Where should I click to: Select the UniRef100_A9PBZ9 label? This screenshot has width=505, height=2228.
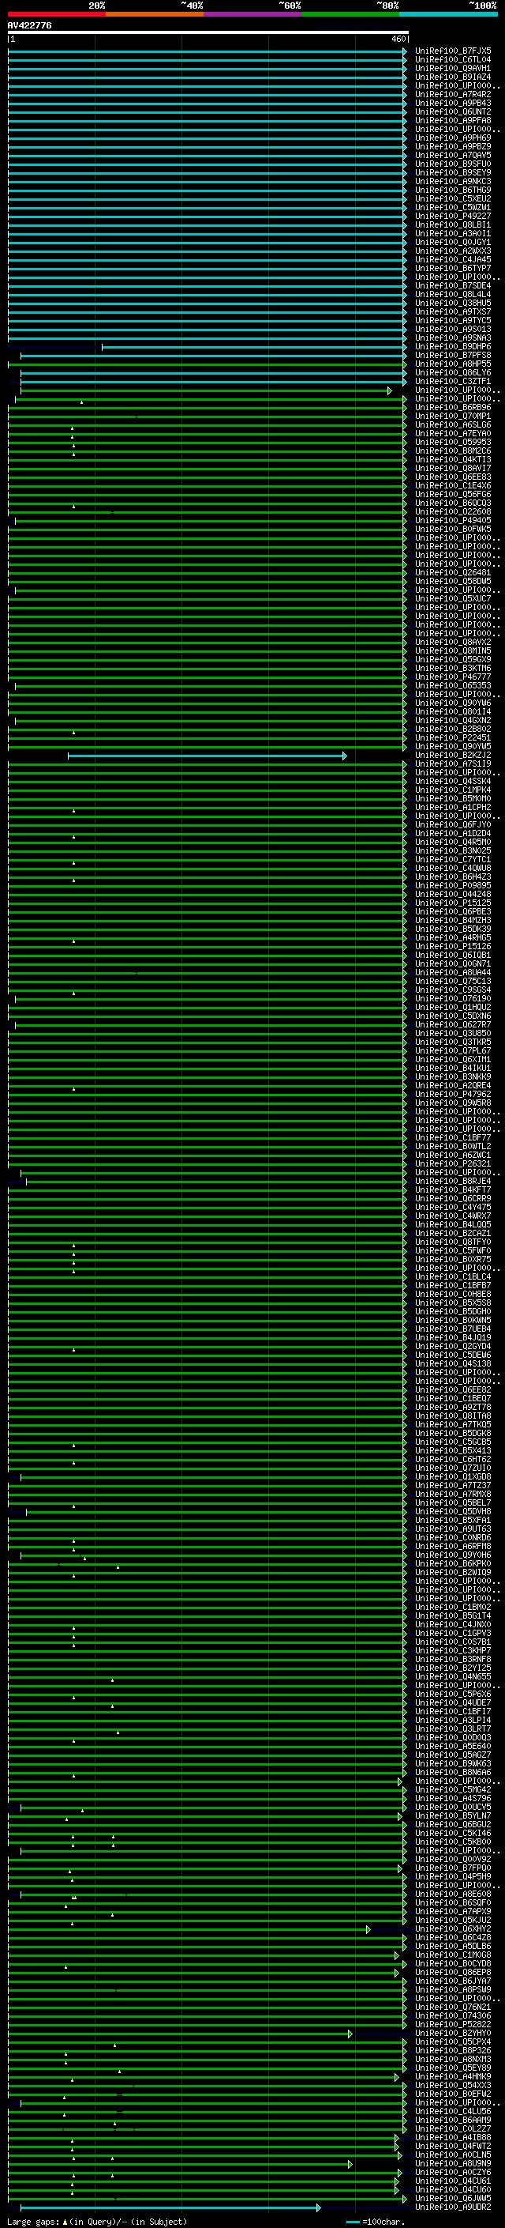(452, 146)
